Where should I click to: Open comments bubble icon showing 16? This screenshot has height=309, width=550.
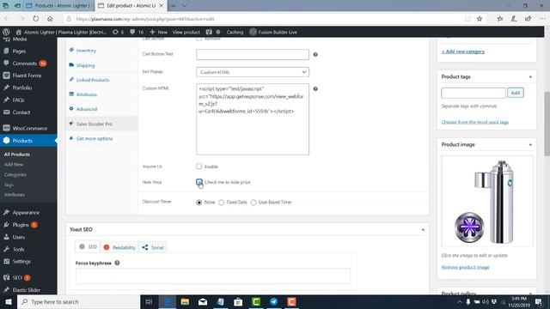(x=132, y=32)
